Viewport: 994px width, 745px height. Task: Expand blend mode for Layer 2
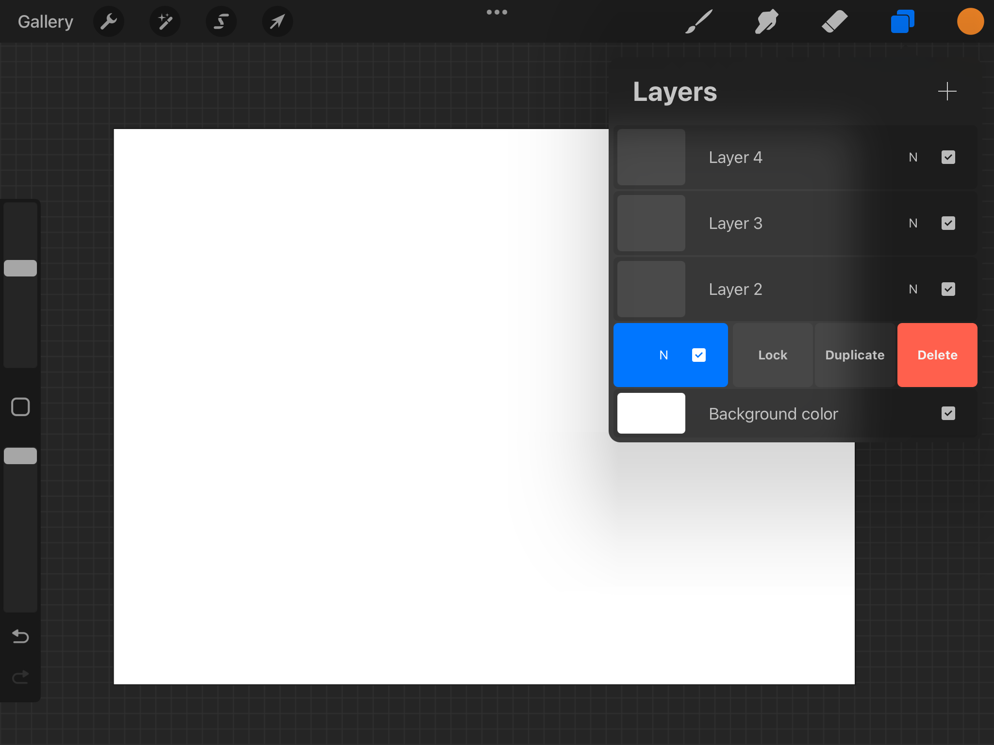913,289
